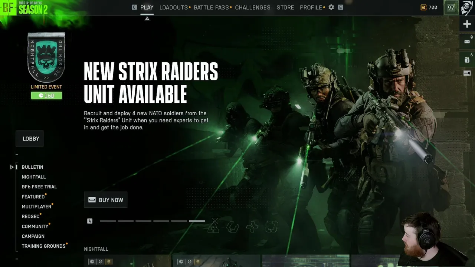Select the highlighted sixth carousel slide indicator
This screenshot has width=475, height=267.
[197, 221]
